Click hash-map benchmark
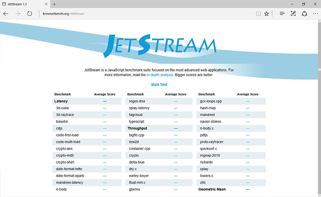This screenshot has height=197, width=321. 208,108
